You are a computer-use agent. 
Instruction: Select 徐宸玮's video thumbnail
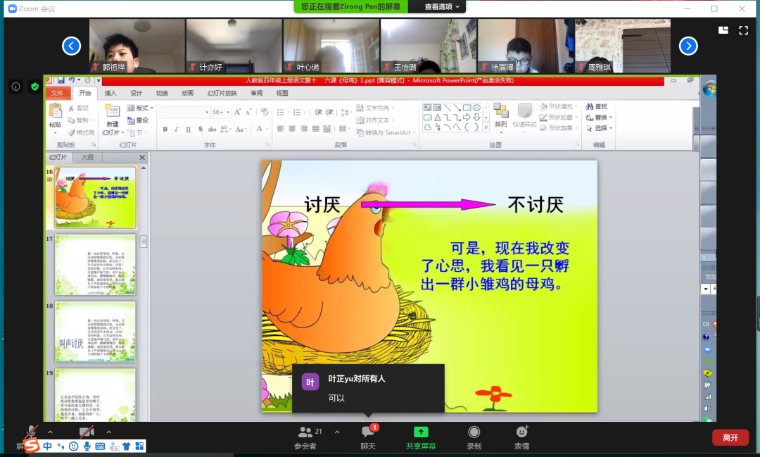526,46
